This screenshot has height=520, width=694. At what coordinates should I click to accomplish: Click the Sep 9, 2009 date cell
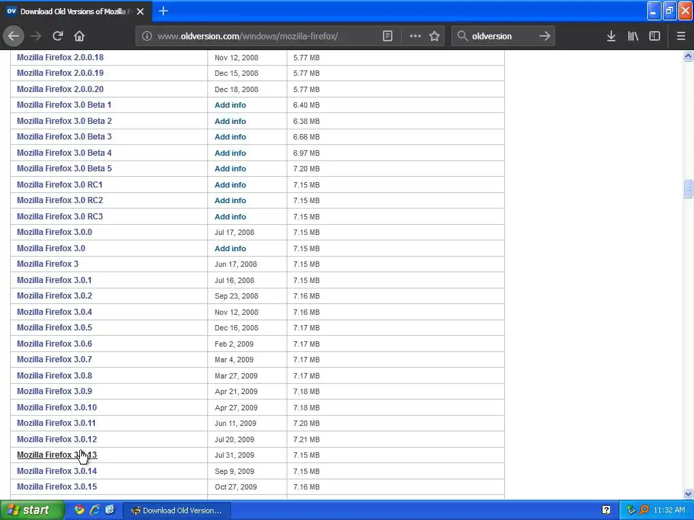(x=234, y=471)
